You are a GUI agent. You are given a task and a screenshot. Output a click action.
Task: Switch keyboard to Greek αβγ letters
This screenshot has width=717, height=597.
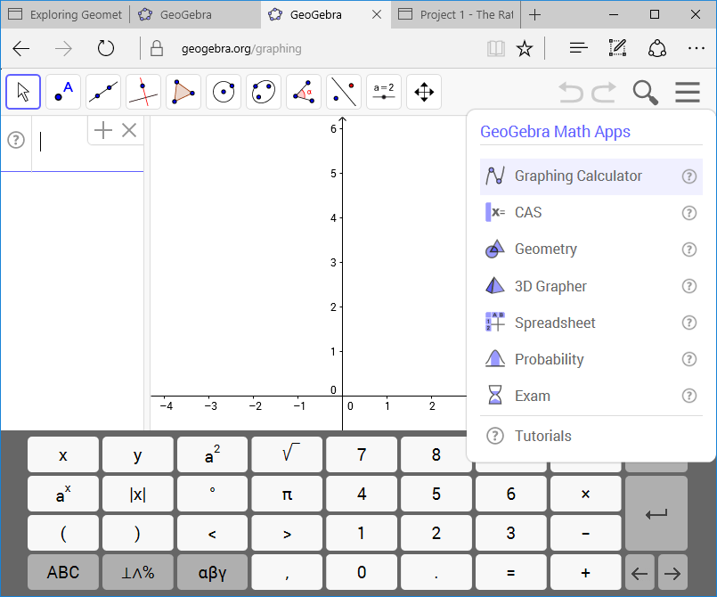(212, 572)
